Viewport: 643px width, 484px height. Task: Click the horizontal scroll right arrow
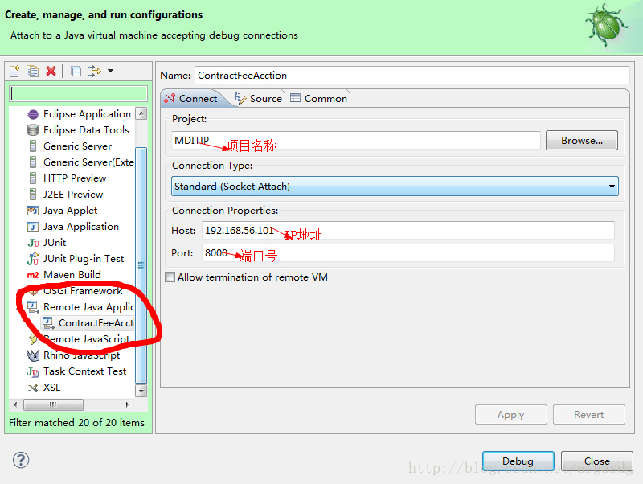(x=127, y=405)
